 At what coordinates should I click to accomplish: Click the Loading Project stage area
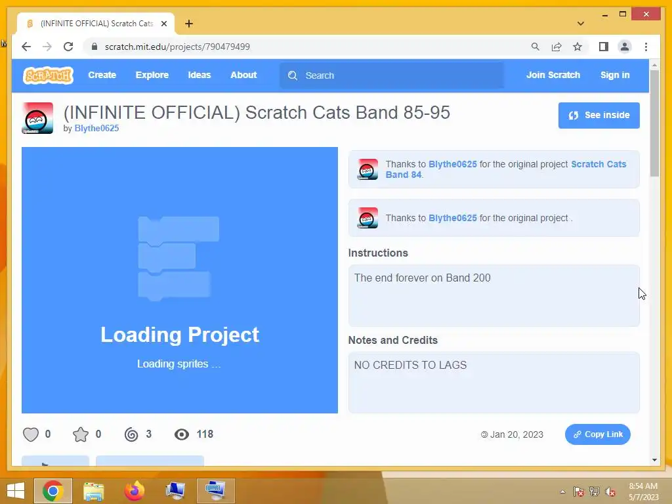[180, 280]
